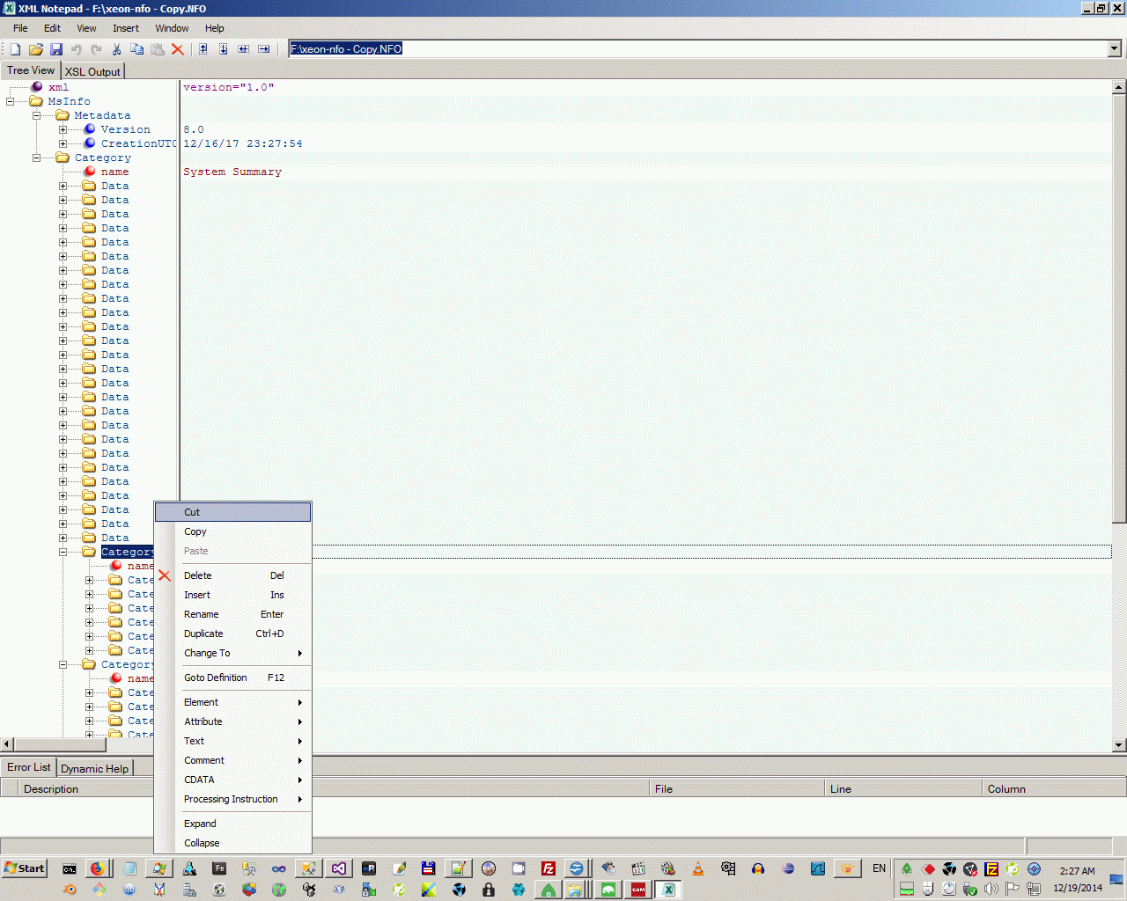Launch VLC media player from taskbar
1127x901 pixels.
coord(698,868)
